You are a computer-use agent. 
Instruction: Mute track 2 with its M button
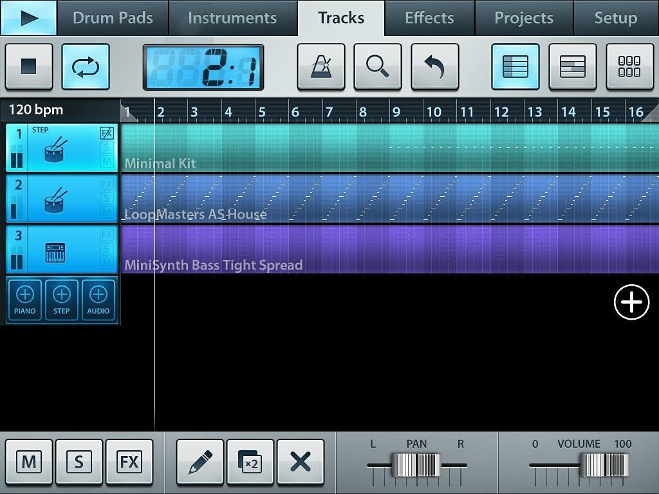(107, 212)
